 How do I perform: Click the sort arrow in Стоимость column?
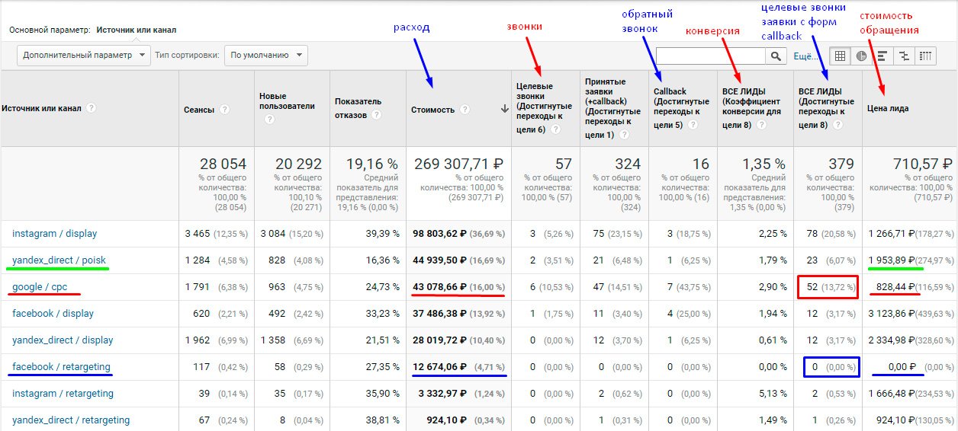pyautogui.click(x=504, y=110)
